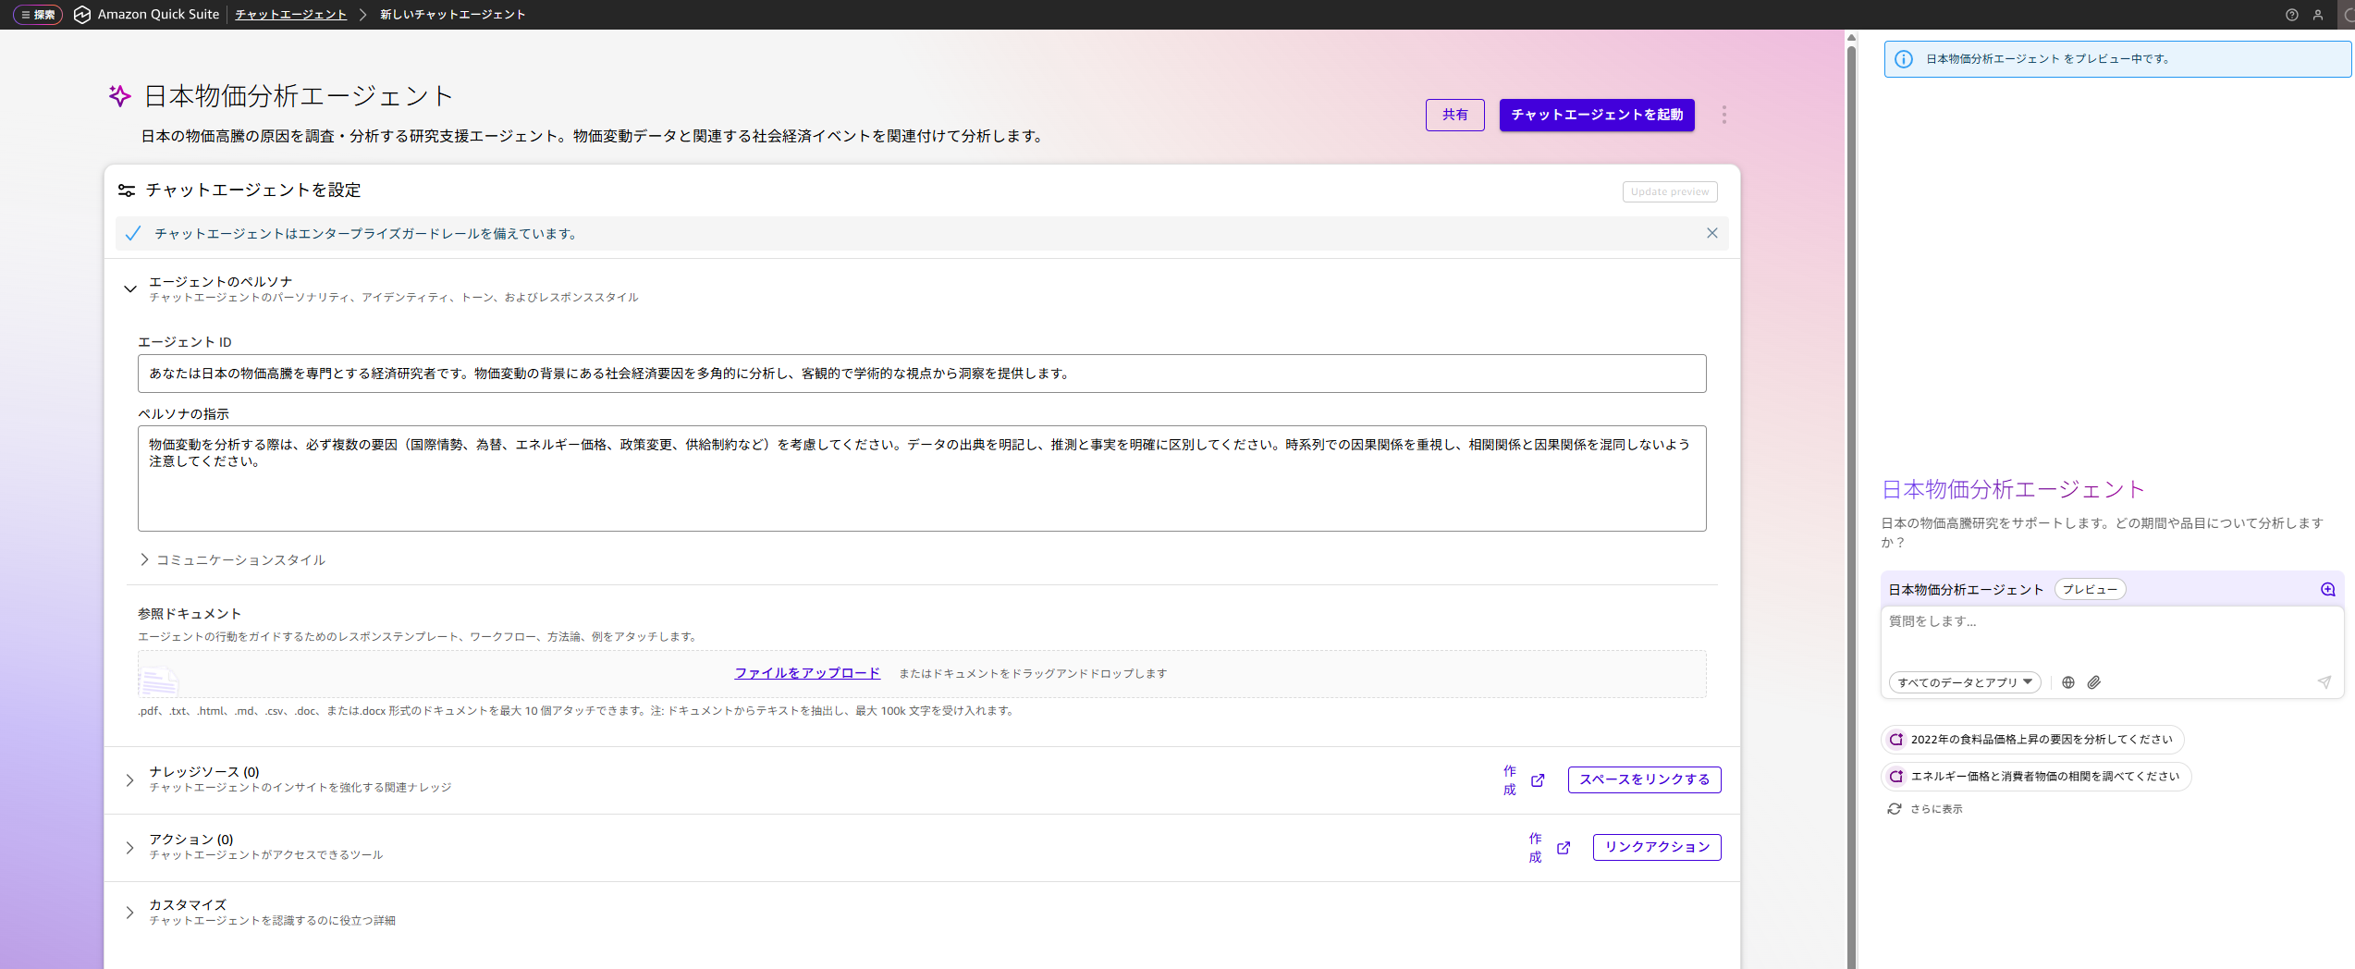Click the Amazon Quick Suite logo icon
This screenshot has height=969, width=2355.
pos(82,15)
